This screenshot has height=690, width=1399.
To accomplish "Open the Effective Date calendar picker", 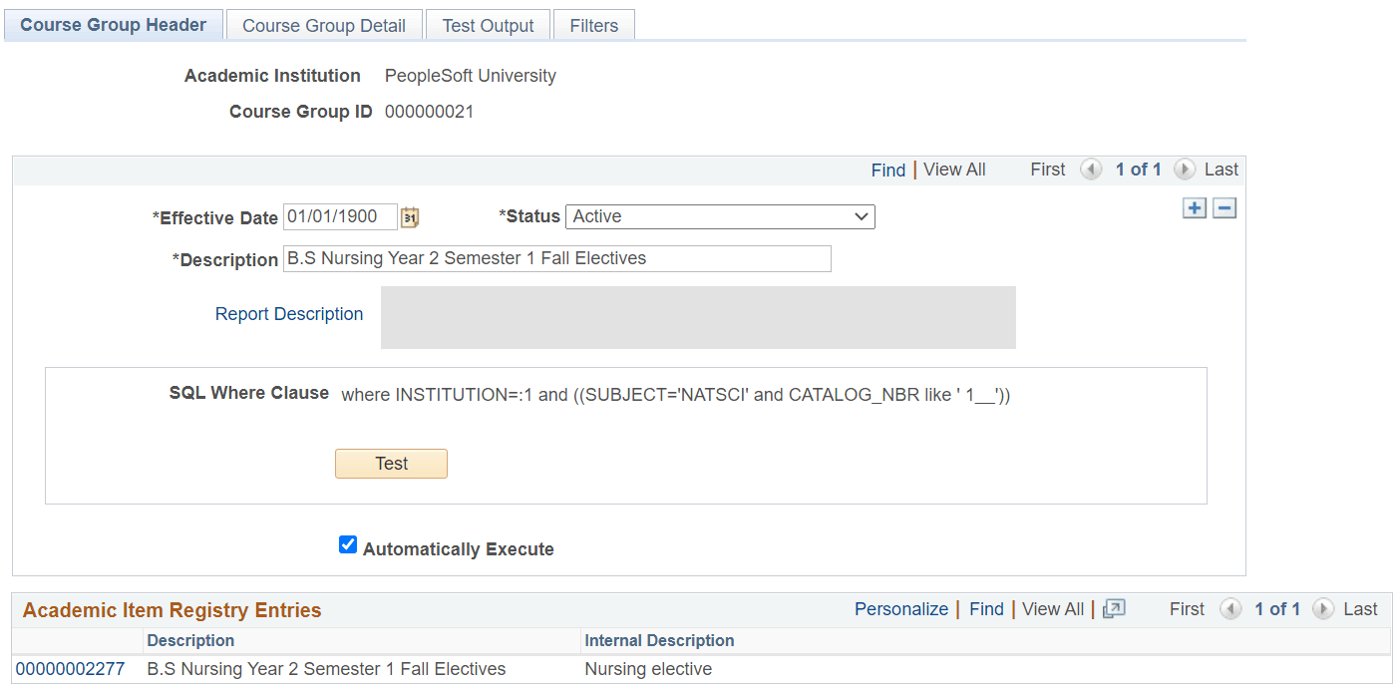I will (410, 217).
